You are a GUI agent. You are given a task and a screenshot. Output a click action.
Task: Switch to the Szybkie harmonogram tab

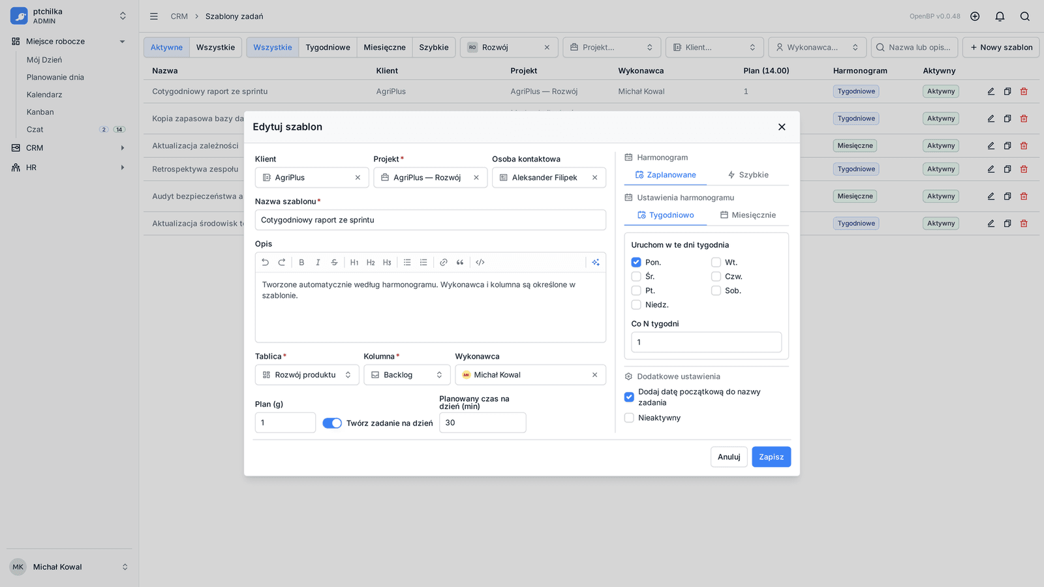pos(748,175)
